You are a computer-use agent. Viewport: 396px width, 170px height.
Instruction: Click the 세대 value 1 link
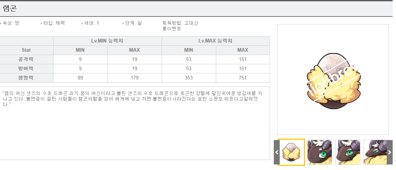(98, 23)
